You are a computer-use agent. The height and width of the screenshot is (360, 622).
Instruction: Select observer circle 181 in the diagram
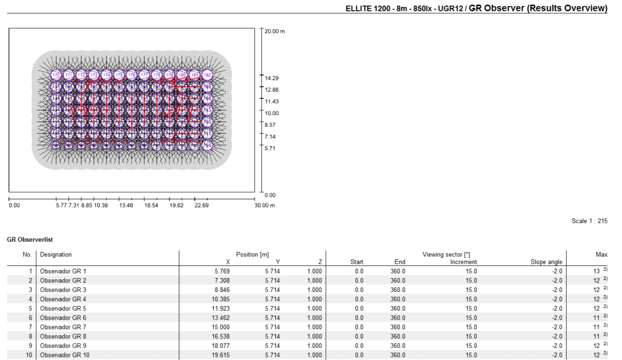click(x=194, y=75)
